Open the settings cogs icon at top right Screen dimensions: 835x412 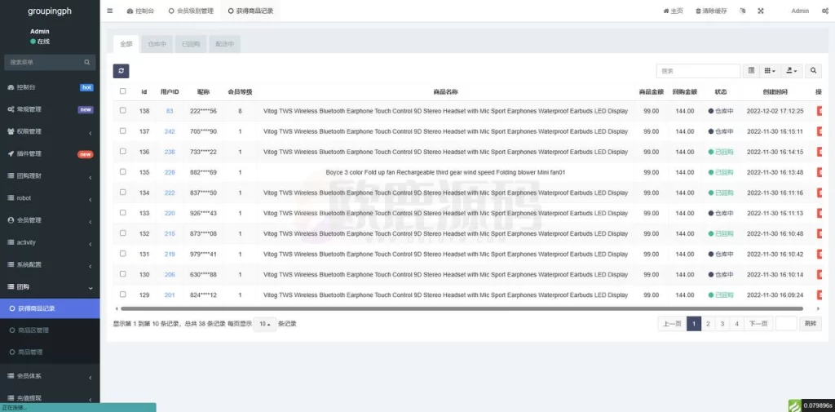point(825,11)
